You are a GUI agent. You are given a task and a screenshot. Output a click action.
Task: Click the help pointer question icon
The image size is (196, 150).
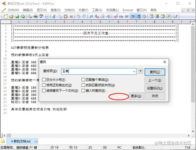coord(175,17)
